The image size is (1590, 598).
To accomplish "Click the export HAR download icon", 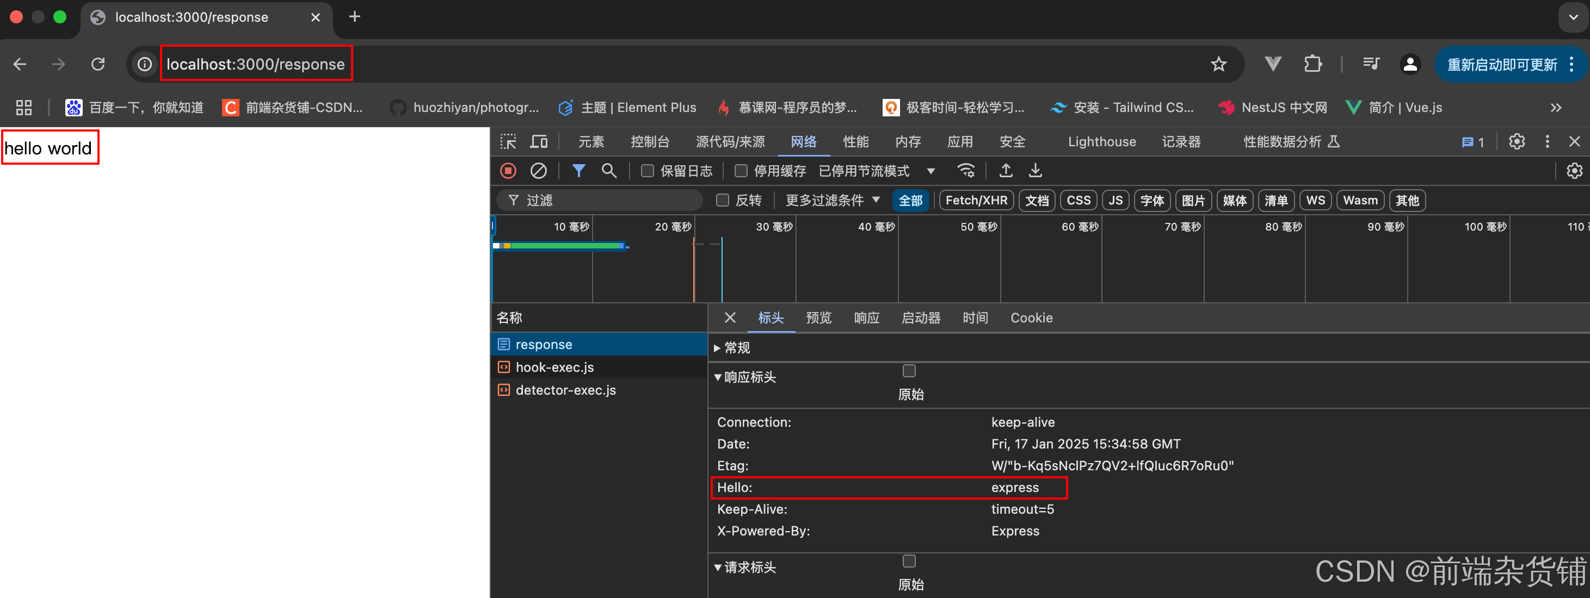I will 1035,171.
